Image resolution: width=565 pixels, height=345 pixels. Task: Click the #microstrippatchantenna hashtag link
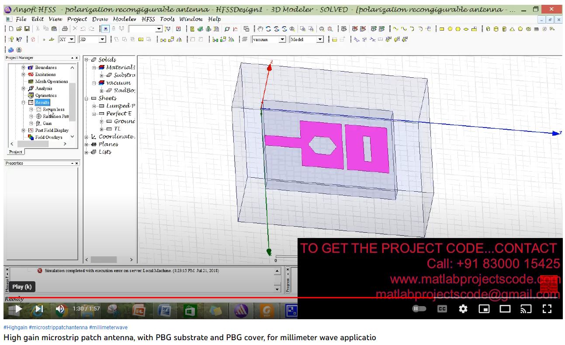click(x=58, y=327)
